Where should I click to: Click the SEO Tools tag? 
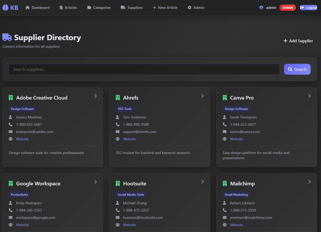pyautogui.click(x=125, y=109)
